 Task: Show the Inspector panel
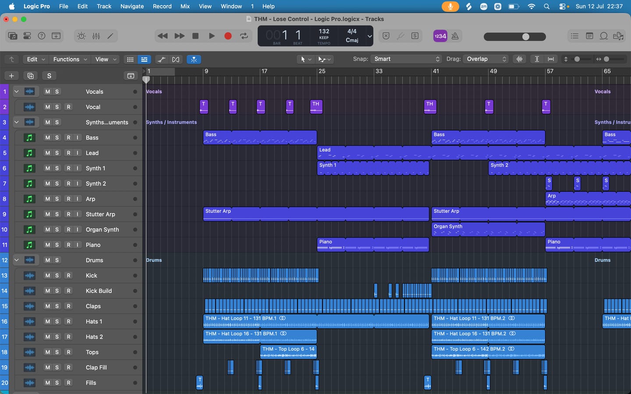pos(27,36)
